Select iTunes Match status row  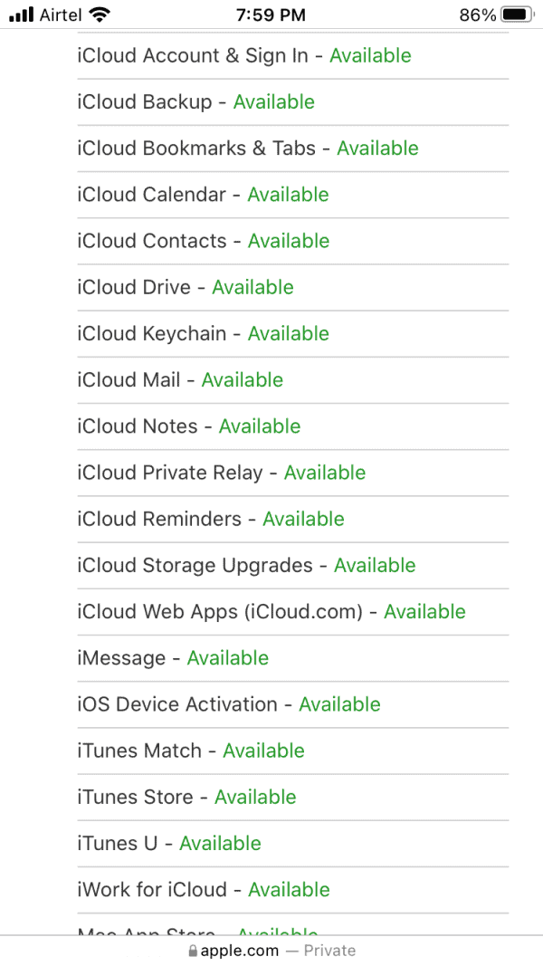coord(190,751)
